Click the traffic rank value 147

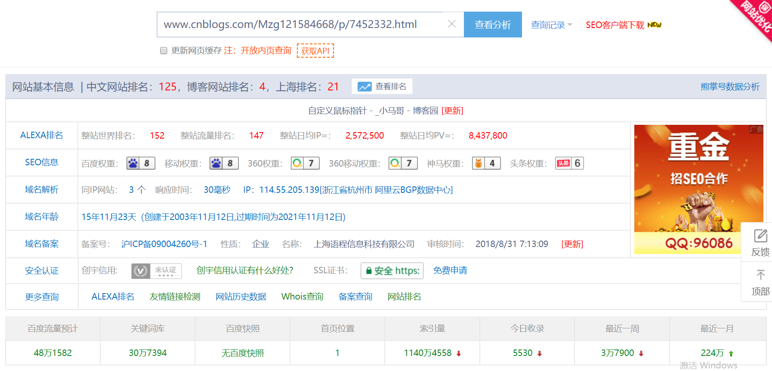(256, 136)
